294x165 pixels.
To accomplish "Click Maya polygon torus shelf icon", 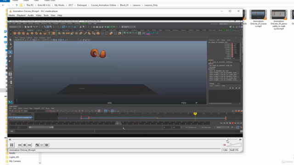I will pyautogui.click(x=36, y=33).
